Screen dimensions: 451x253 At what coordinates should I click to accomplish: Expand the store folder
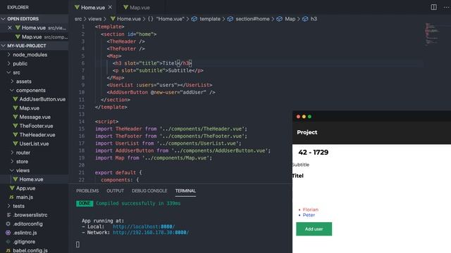coord(22,162)
